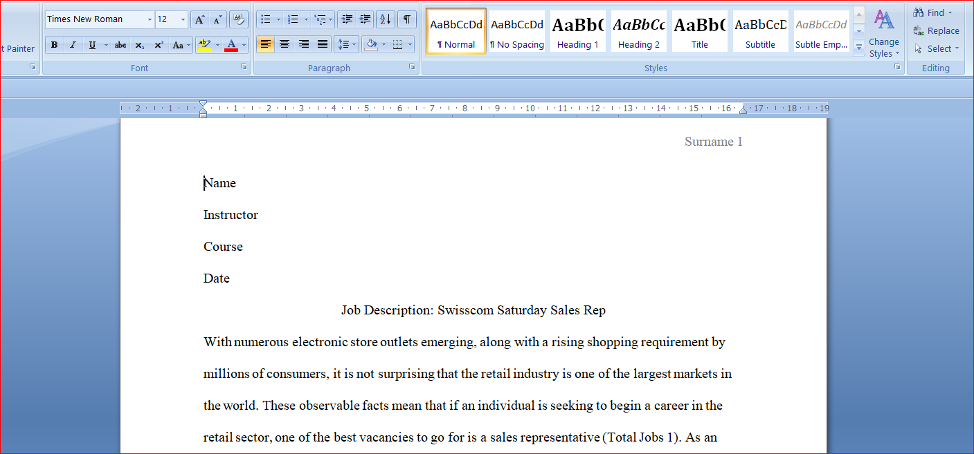Justify the paragraph text
The image size is (974, 454).
coord(323,45)
